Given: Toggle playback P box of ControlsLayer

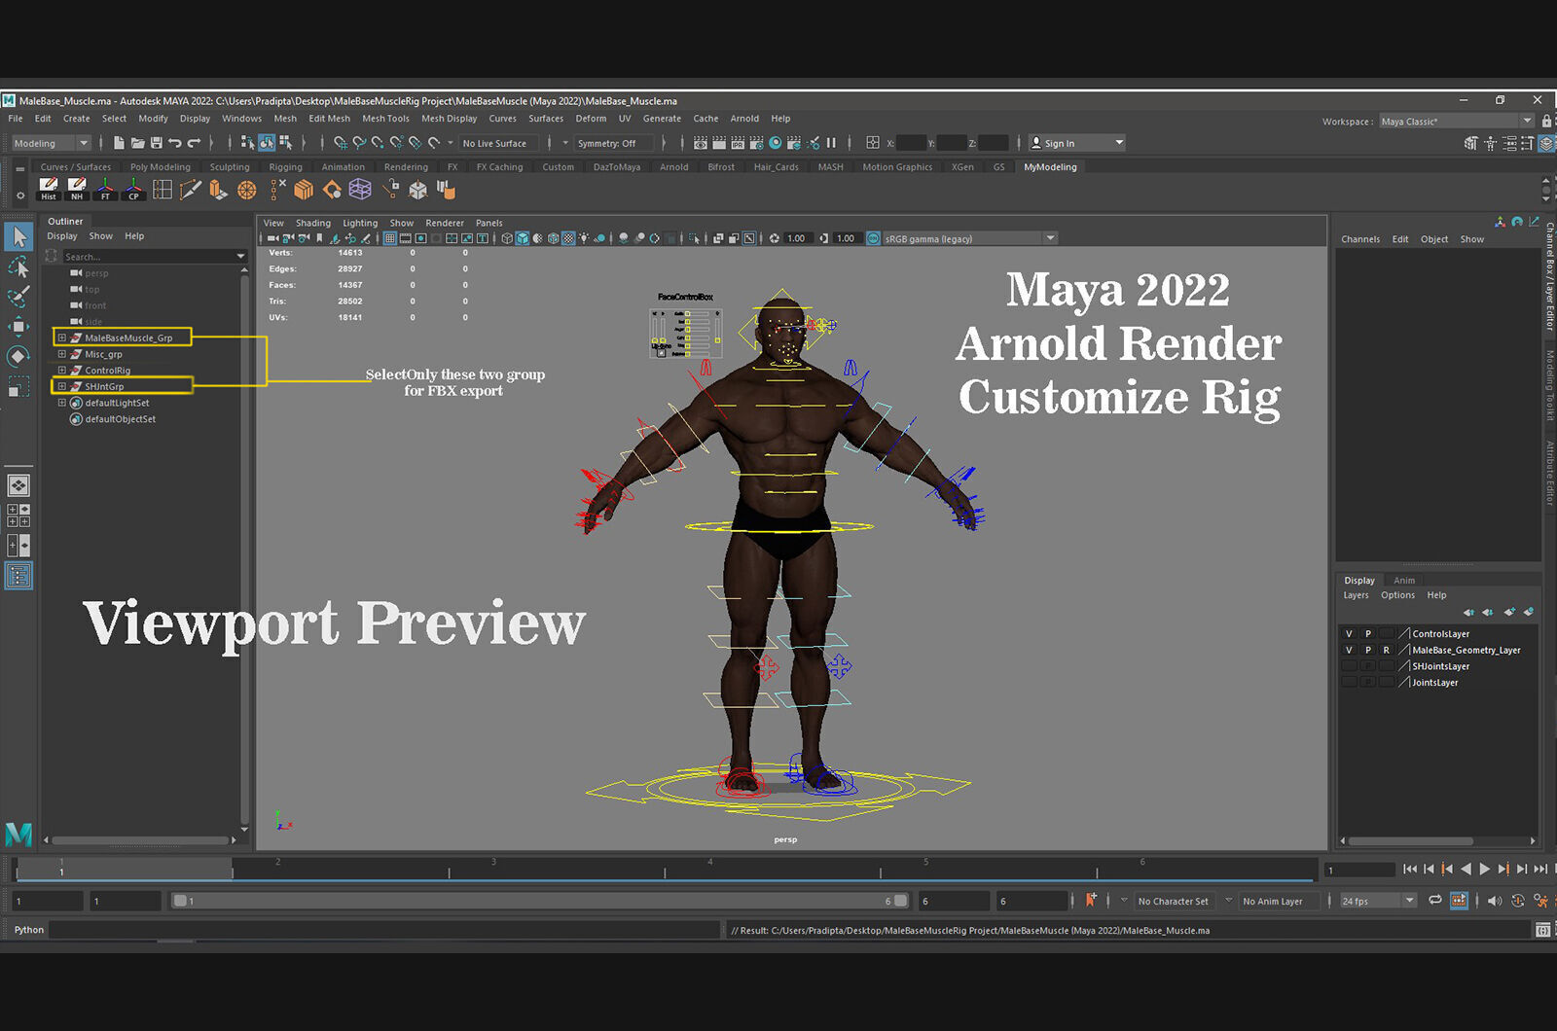Looking at the screenshot, I should pos(1367,633).
